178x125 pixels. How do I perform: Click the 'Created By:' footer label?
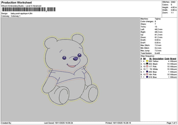tap(6, 123)
